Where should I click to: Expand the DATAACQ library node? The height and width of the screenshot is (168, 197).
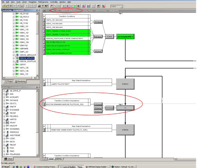click(x=4, y=100)
